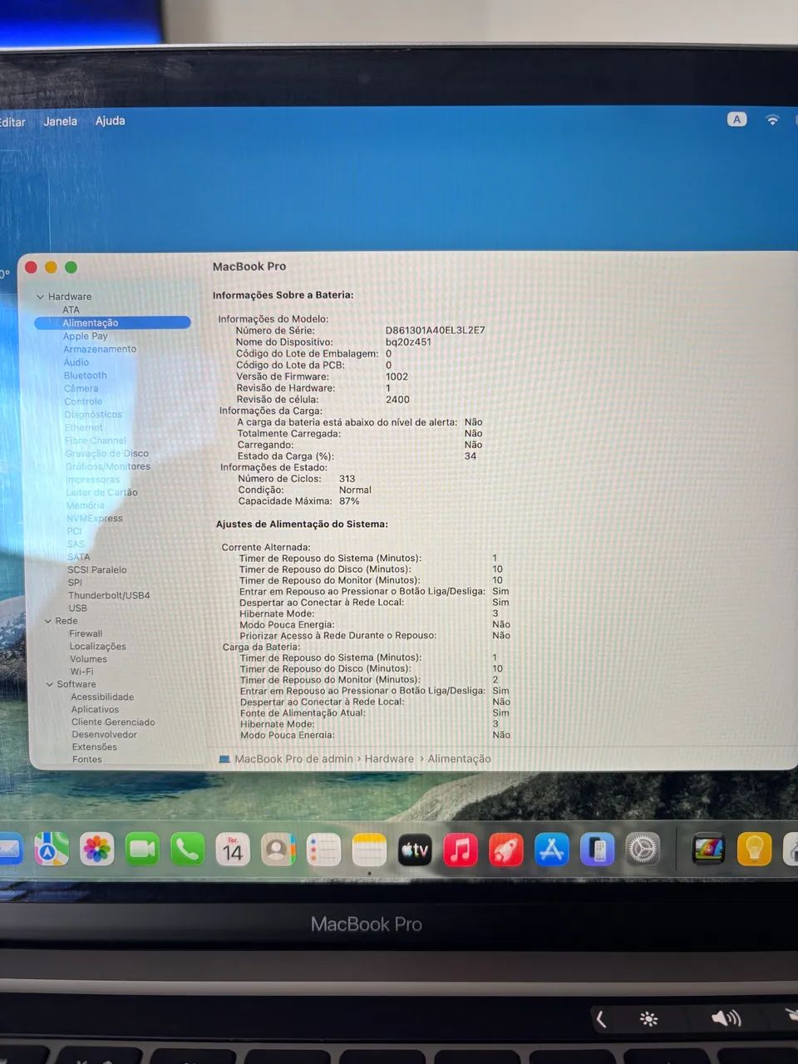Select Desenvolvedor under Software
798x1064 pixels.
[x=104, y=734]
